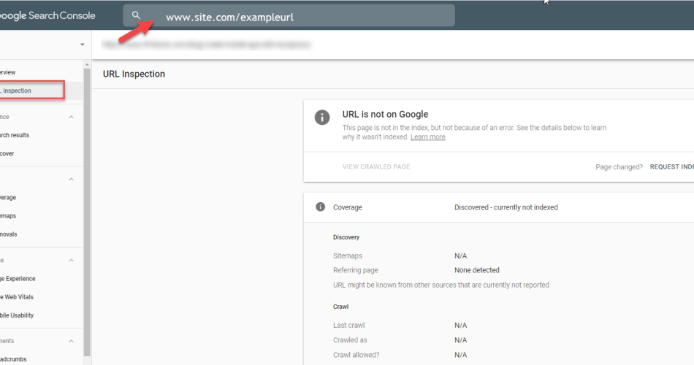Click 'Discovered - currently not indexed' status text

506,207
